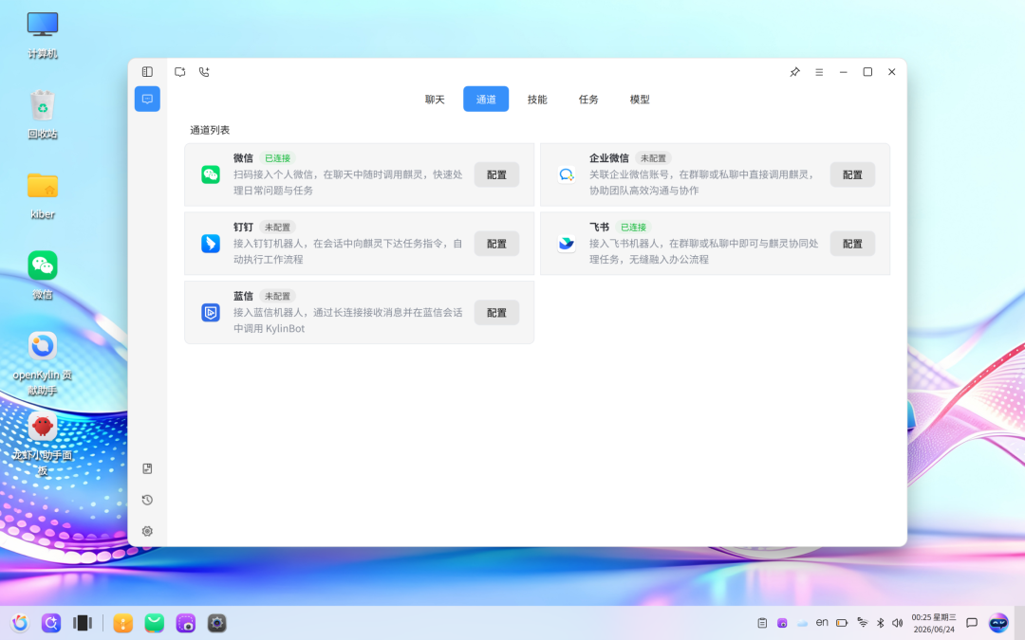This screenshot has height=640, width=1025.
Task: Open the start menu in taskbar
Action: 20,623
